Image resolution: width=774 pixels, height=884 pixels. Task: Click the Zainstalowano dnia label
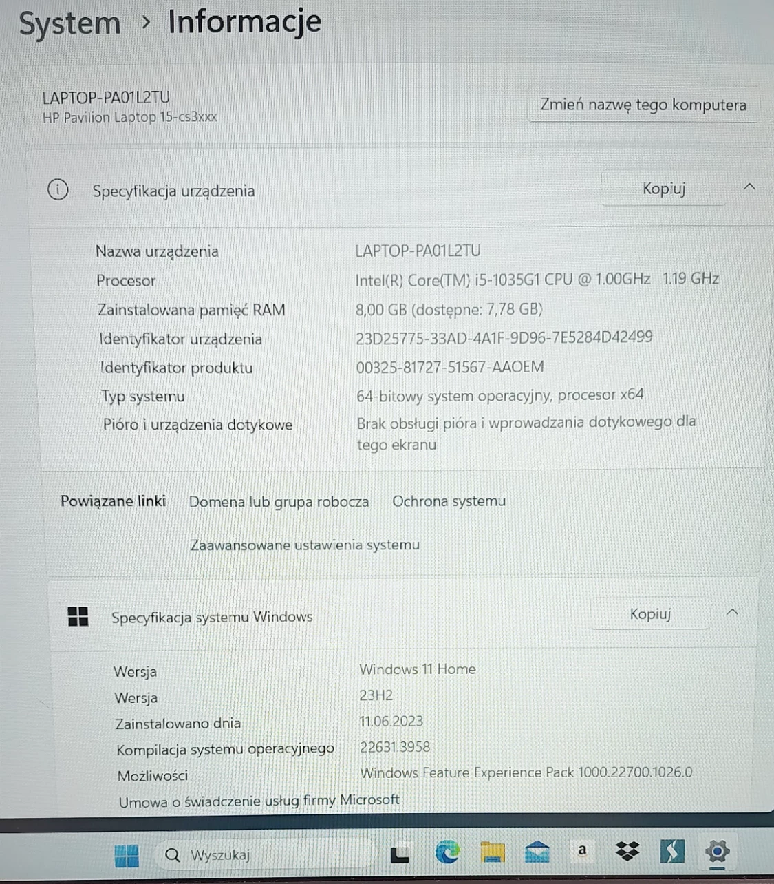point(178,724)
